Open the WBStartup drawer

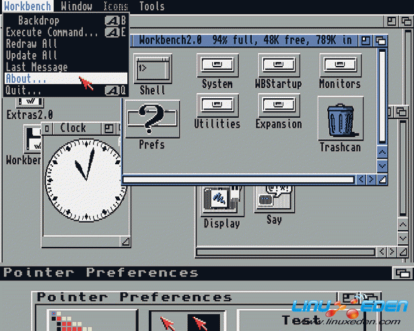tap(279, 65)
